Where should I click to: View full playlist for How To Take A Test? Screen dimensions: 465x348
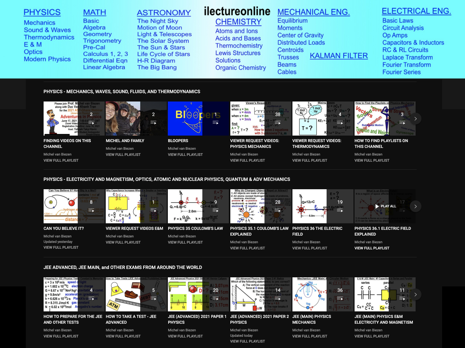[123, 336]
